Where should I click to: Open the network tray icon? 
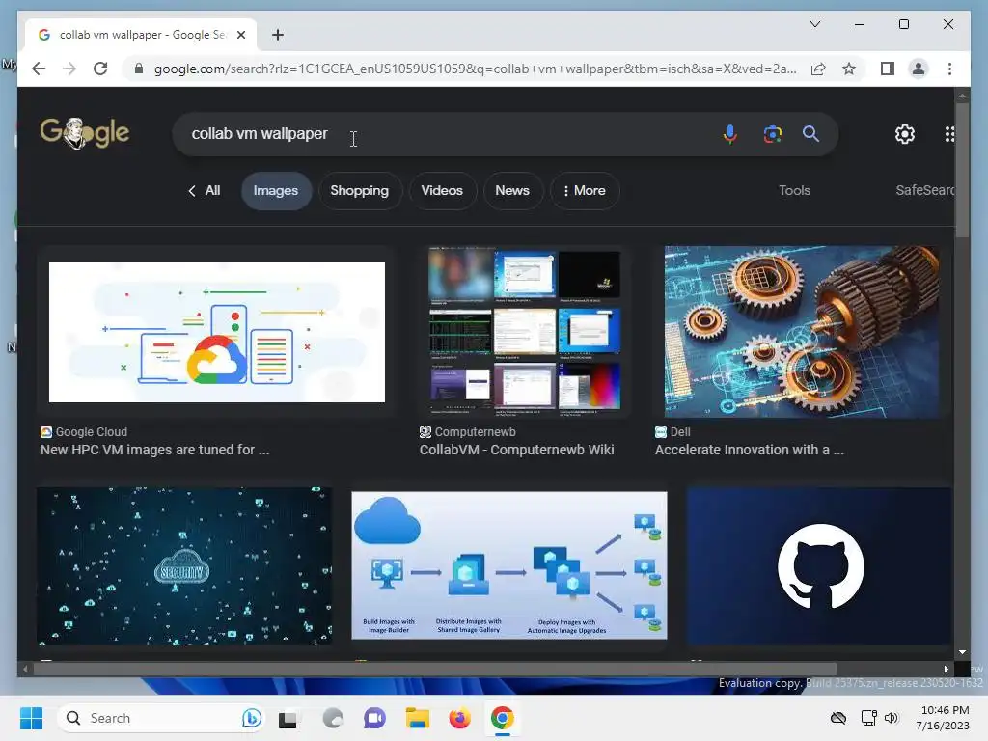click(869, 718)
